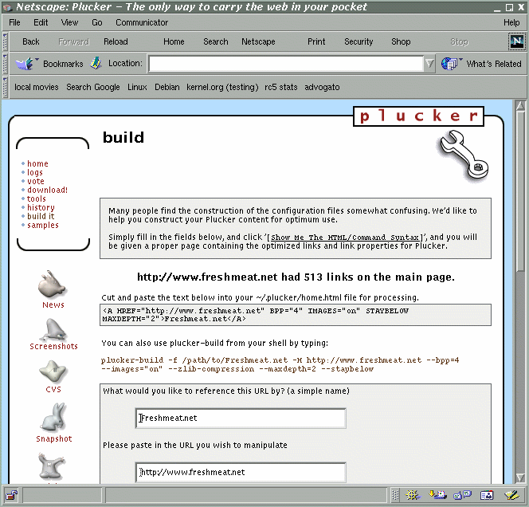529x507 pixels.
Task: Open Navigator from component bar ship wheel
Action: [x=413, y=495]
